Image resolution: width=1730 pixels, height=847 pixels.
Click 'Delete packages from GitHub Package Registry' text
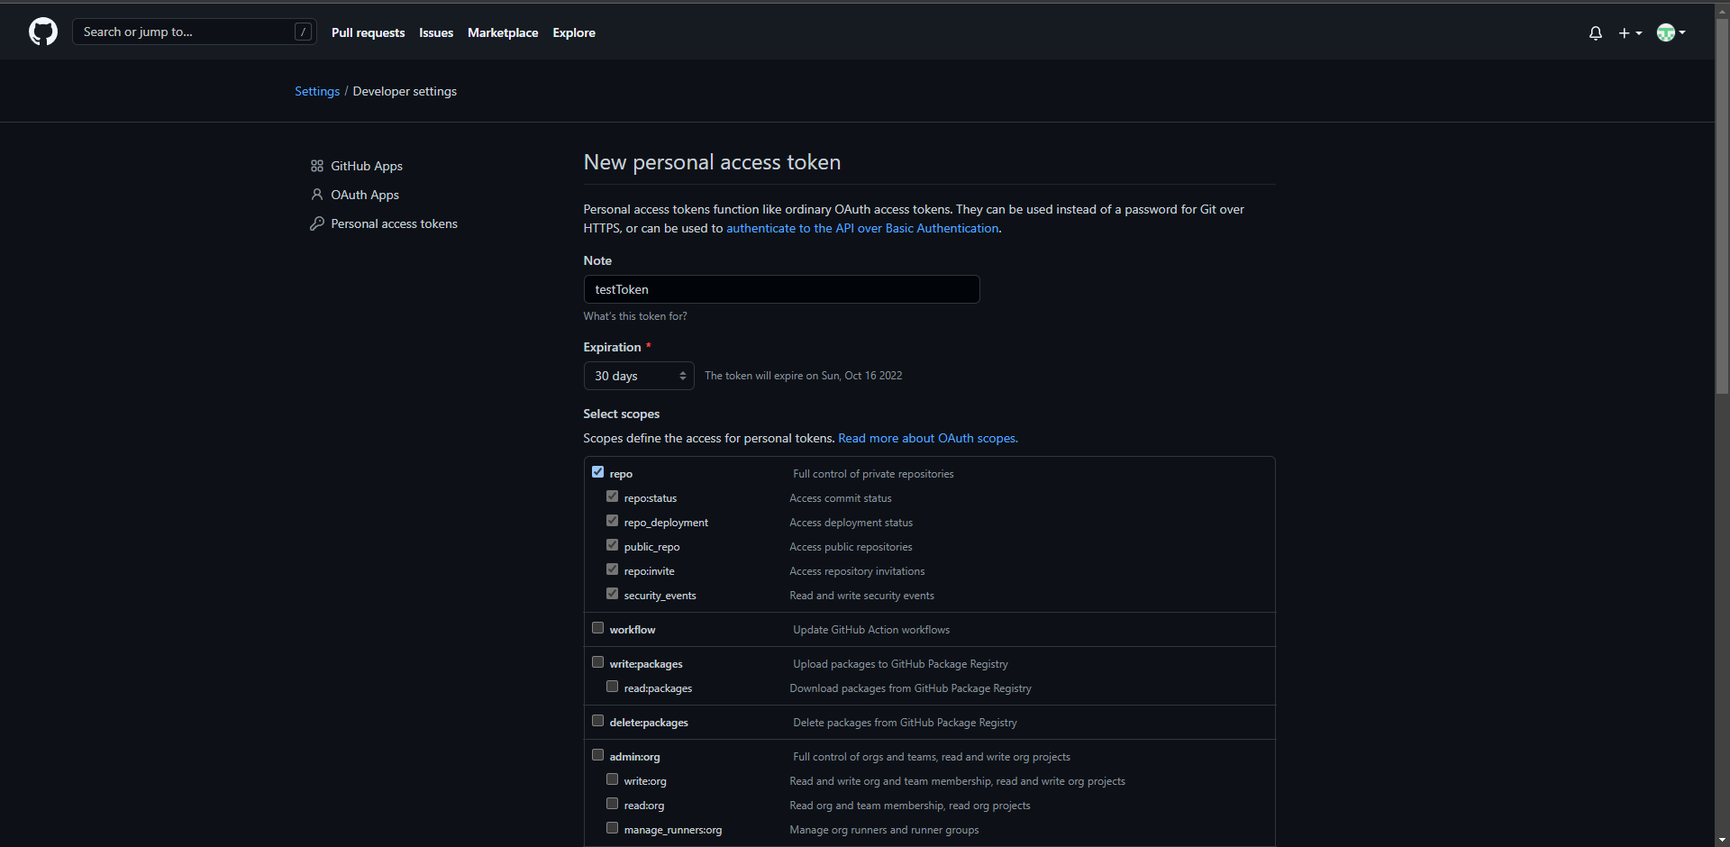coord(905,723)
